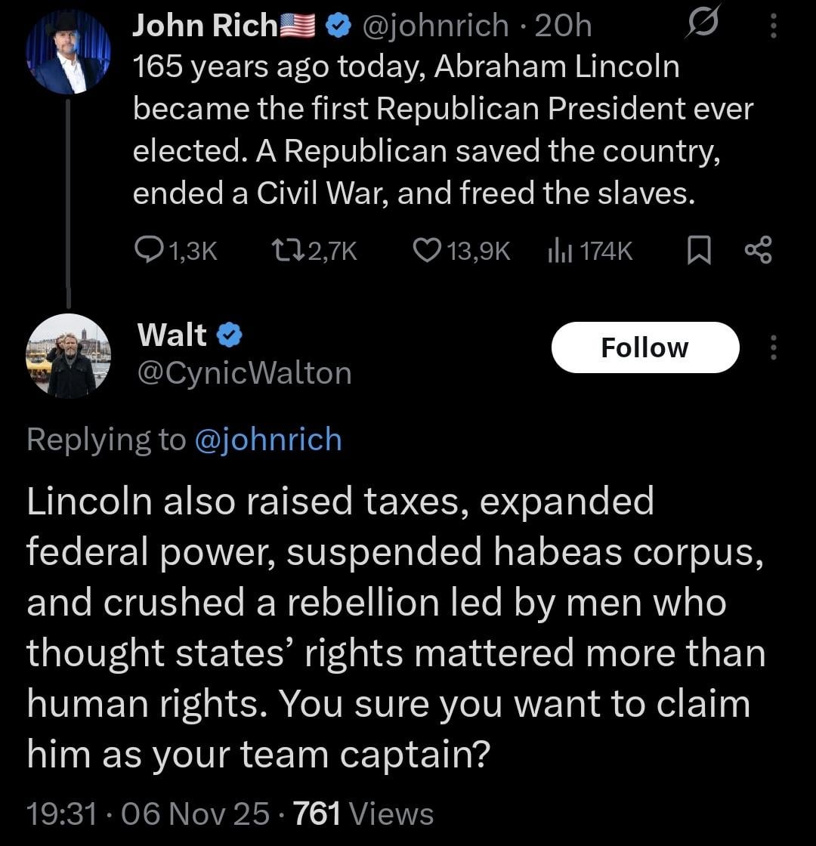Like John Rich's post with heart icon
This screenshot has height=846, width=816.
[x=428, y=251]
